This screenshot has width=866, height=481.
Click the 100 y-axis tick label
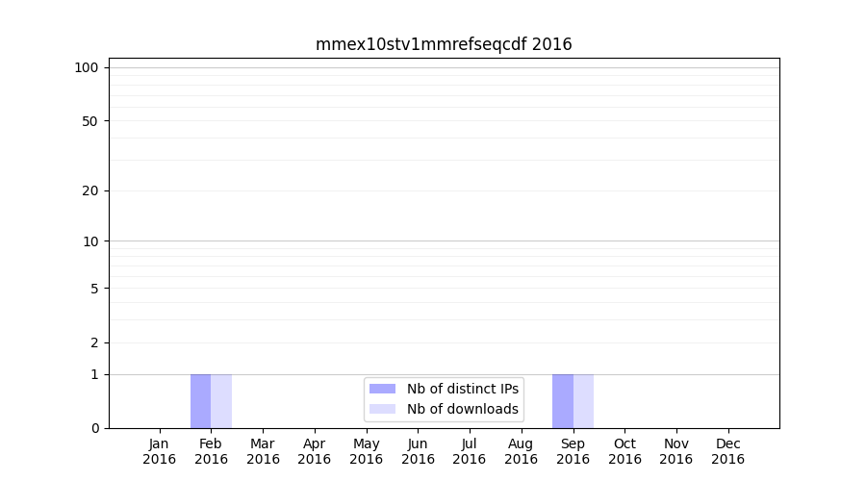click(87, 67)
